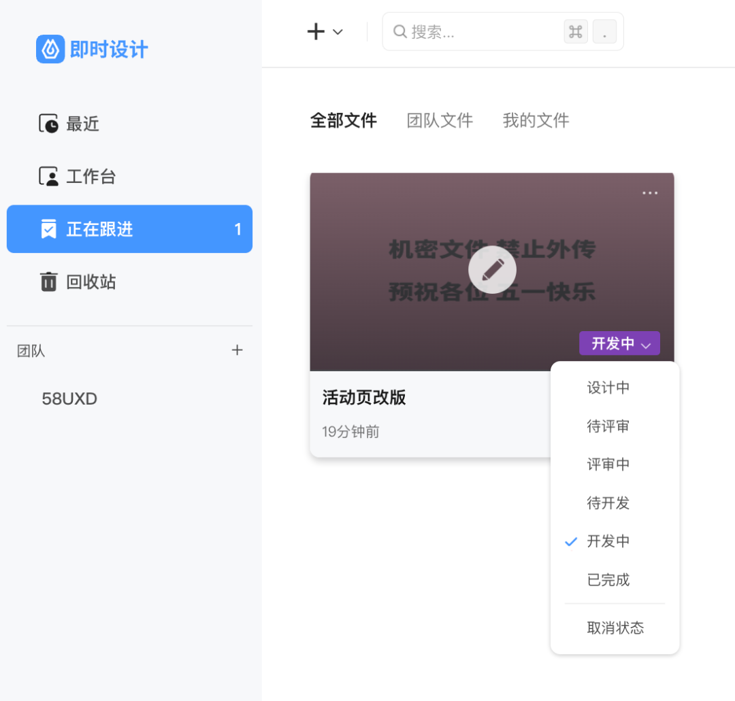735x701 pixels.
Task: Click the 正在跟进 bookmark icon in the sidebar
Action: tap(48, 229)
